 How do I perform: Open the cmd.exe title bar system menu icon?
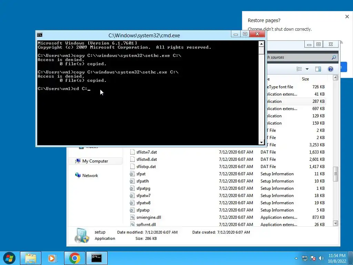40,35
